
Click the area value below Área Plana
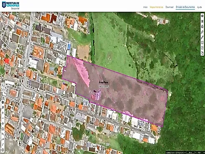[x=103, y=87]
